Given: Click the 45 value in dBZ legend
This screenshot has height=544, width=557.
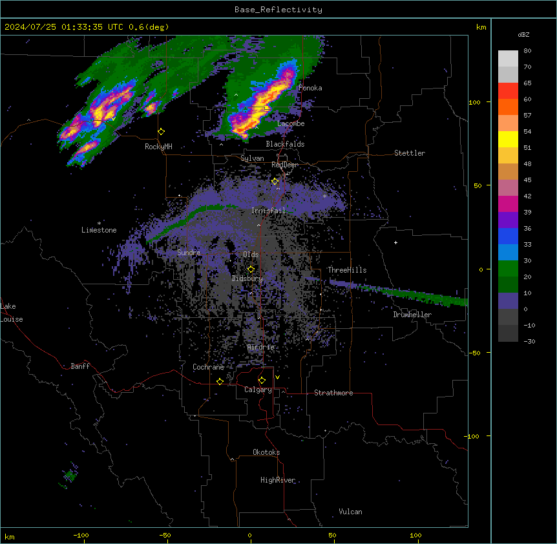Looking at the screenshot, I should pyautogui.click(x=527, y=180).
